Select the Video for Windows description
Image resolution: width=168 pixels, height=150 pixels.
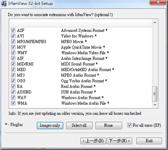pos(79,36)
